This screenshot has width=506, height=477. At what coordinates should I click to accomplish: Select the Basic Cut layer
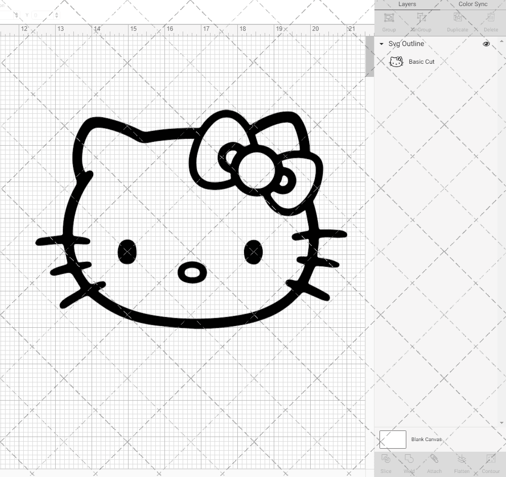tap(421, 61)
